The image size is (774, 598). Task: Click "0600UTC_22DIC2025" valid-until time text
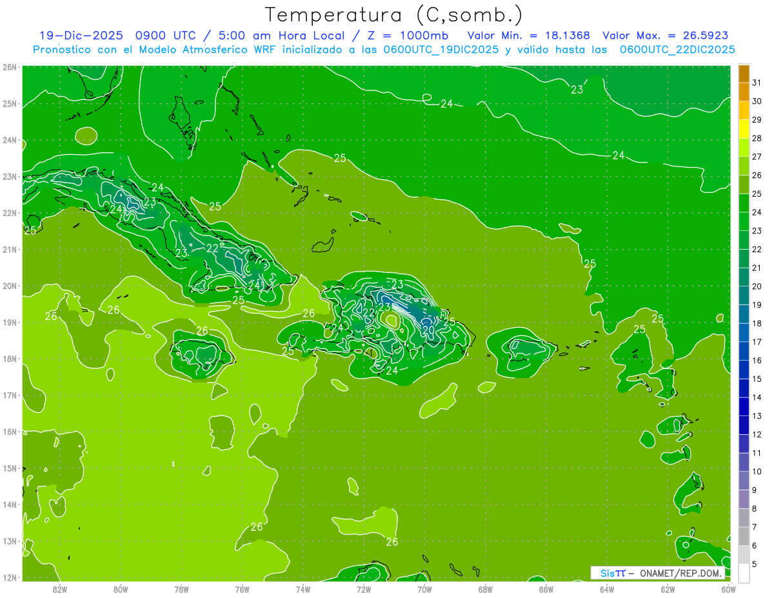[677, 49]
